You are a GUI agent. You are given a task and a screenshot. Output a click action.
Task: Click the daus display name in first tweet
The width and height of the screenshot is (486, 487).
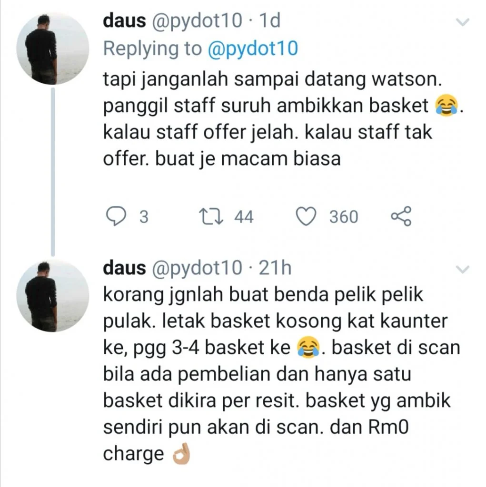tap(124, 20)
